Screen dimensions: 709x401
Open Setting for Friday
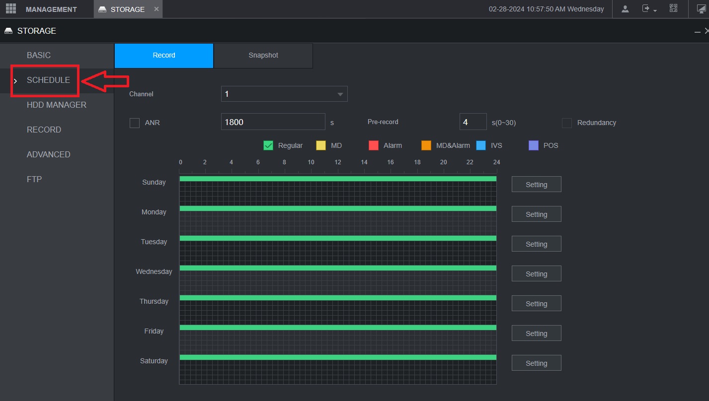click(537, 333)
